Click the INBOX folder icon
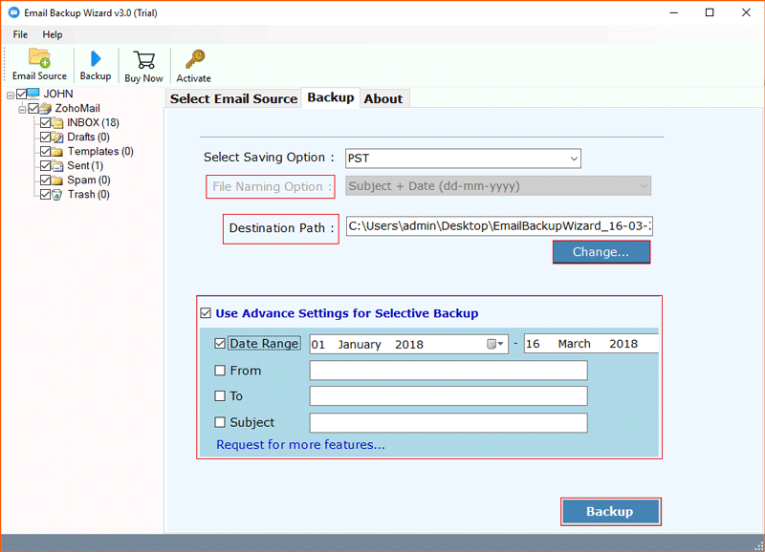 pyautogui.click(x=57, y=123)
